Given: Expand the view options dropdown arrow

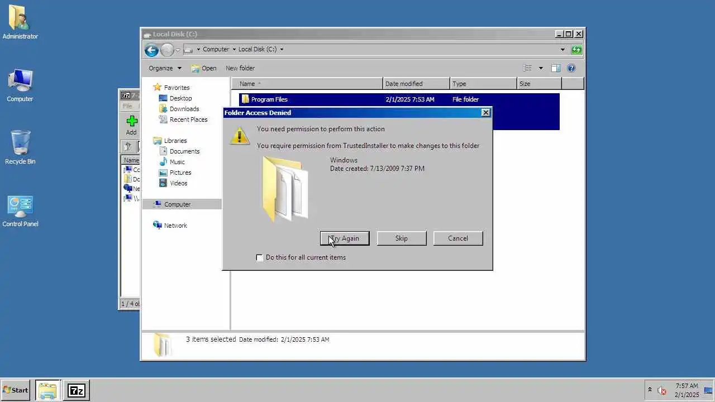Looking at the screenshot, I should [x=541, y=68].
